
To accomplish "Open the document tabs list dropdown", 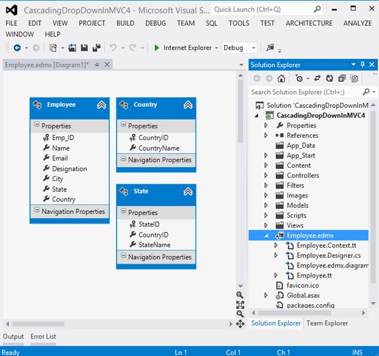I will click(x=241, y=65).
